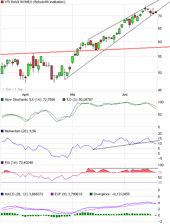Click the green Divergence legend swatch

point(91,194)
